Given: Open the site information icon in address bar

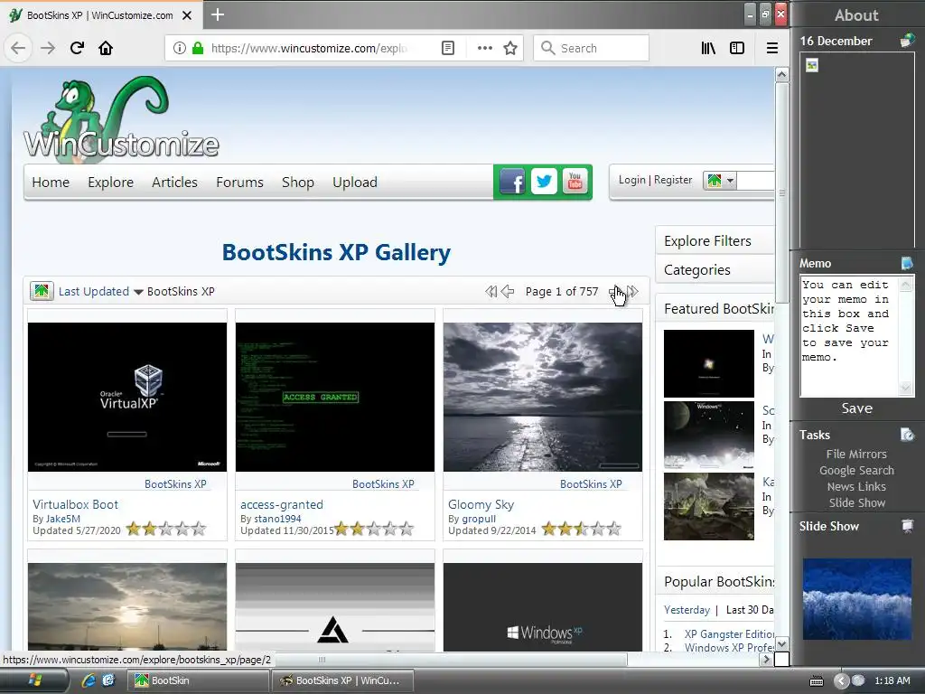Looking at the screenshot, I should coord(180,48).
